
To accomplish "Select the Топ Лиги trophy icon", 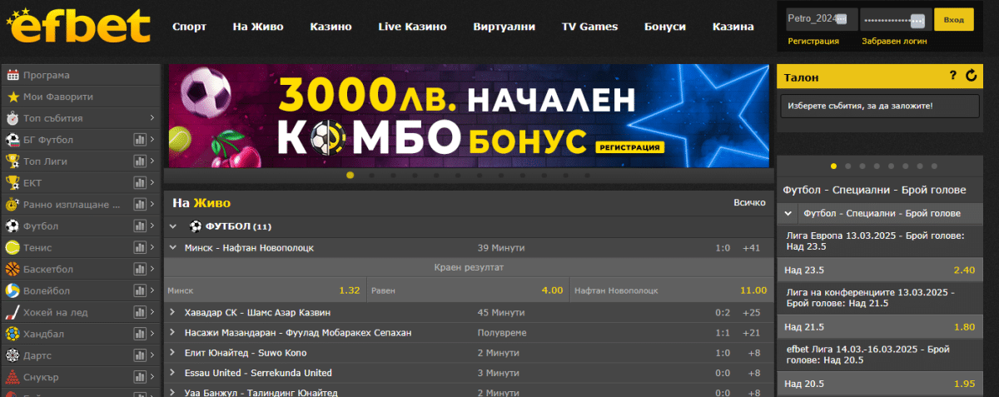I will [13, 161].
